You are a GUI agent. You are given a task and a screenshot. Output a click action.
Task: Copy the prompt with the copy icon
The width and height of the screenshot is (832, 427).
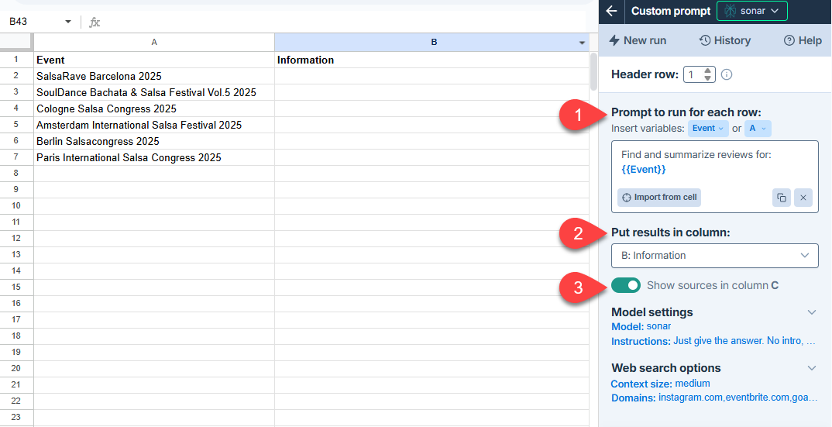click(781, 198)
